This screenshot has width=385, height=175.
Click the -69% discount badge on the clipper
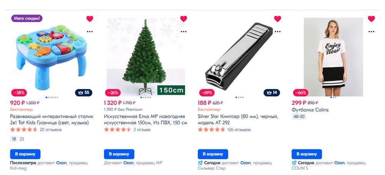206,93
